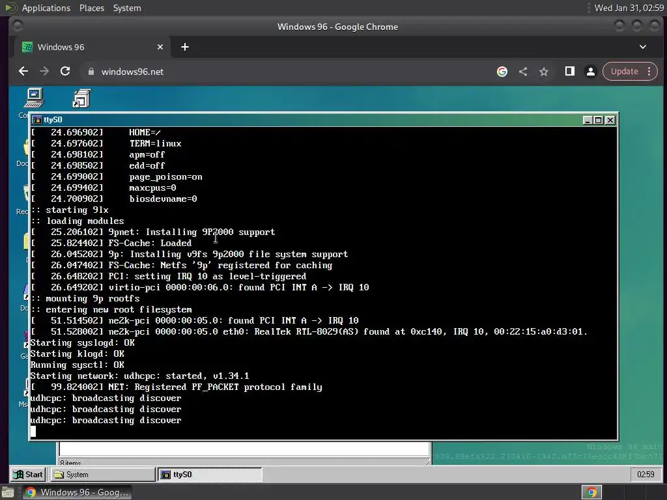Go forward in Chrome
Image resolution: width=667 pixels, height=500 pixels.
click(x=44, y=72)
